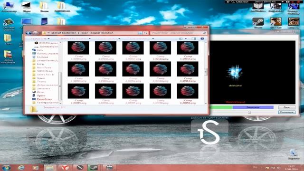Select thumbnail Comp 4_00049.png

pyautogui.click(x=188, y=50)
